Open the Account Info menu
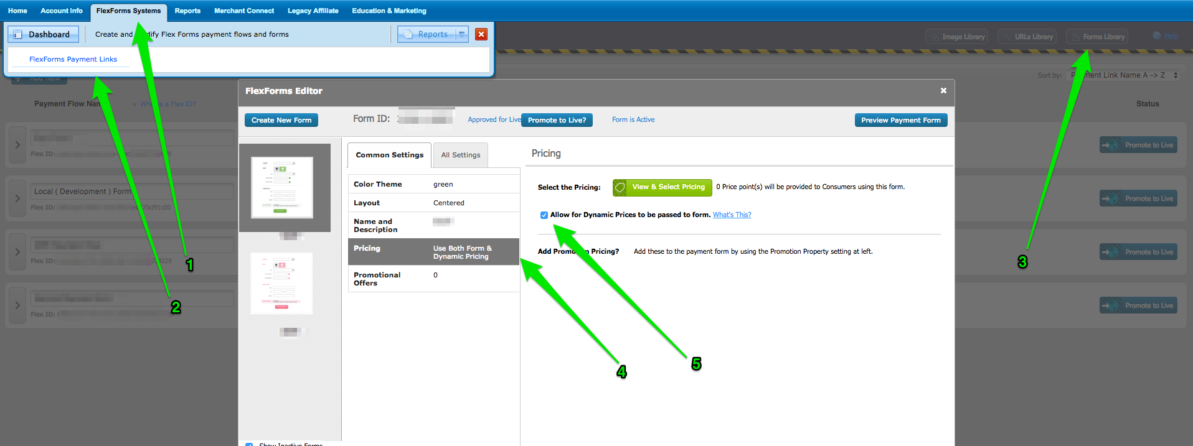The height and width of the screenshot is (446, 1193). (62, 11)
